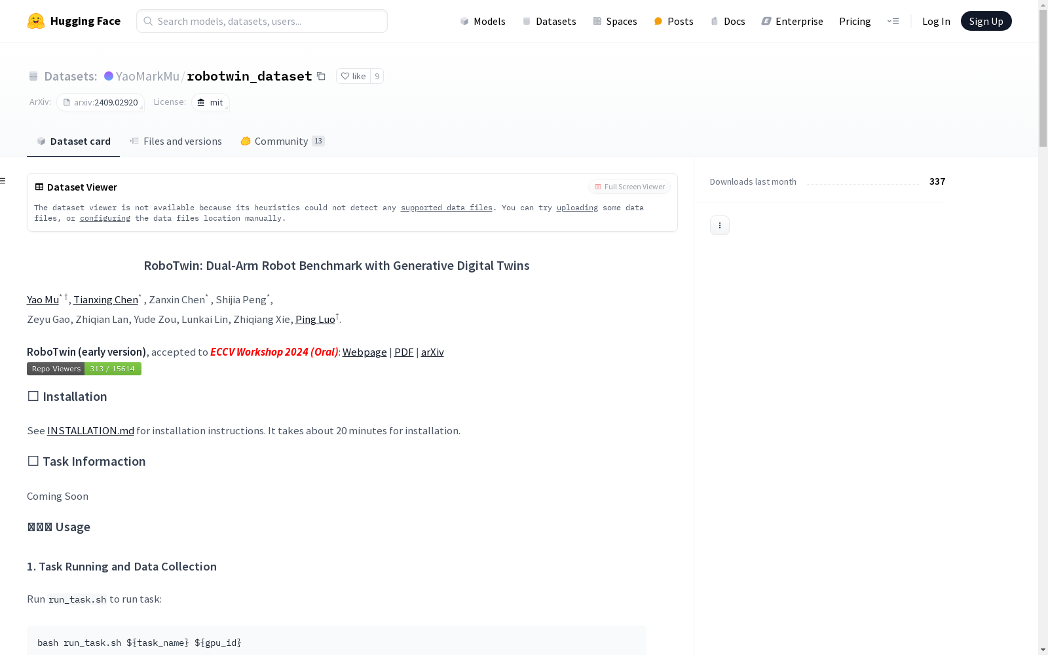1048x655 pixels.
Task: Open the arXiv paper link
Action: tap(432, 352)
